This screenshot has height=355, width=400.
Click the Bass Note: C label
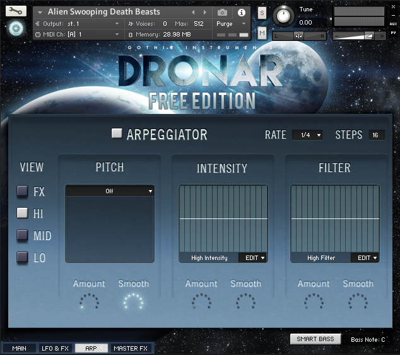click(368, 339)
